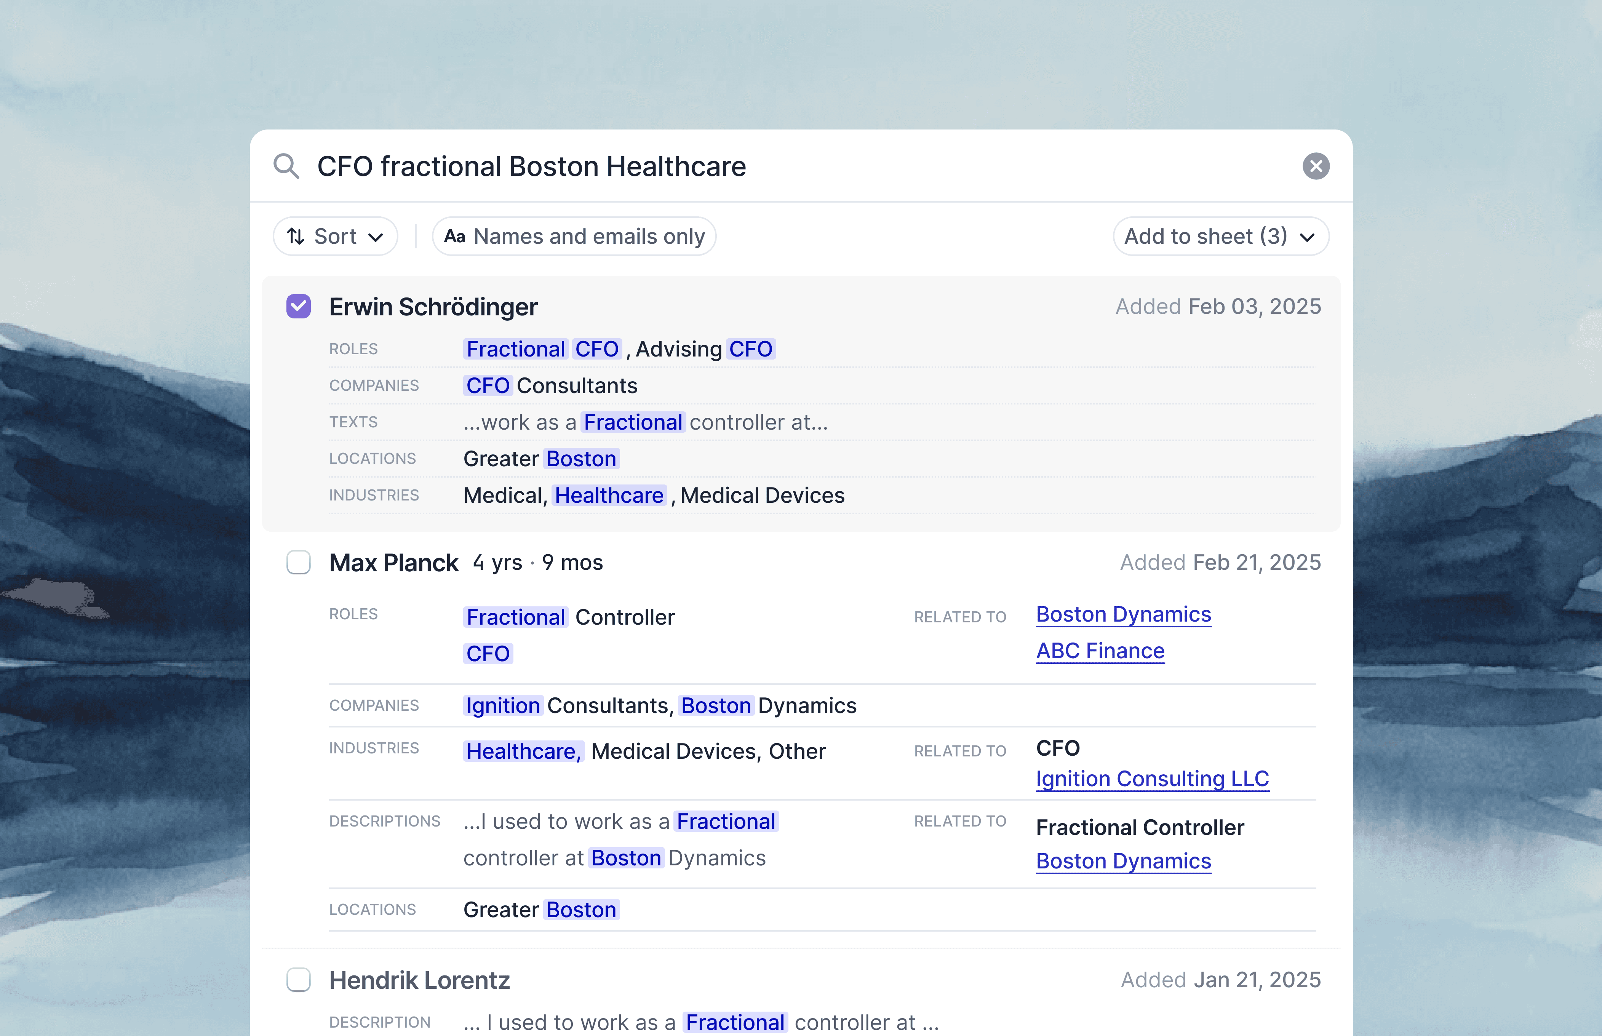Tick the Hendrik Lorentz checkbox

coord(299,980)
